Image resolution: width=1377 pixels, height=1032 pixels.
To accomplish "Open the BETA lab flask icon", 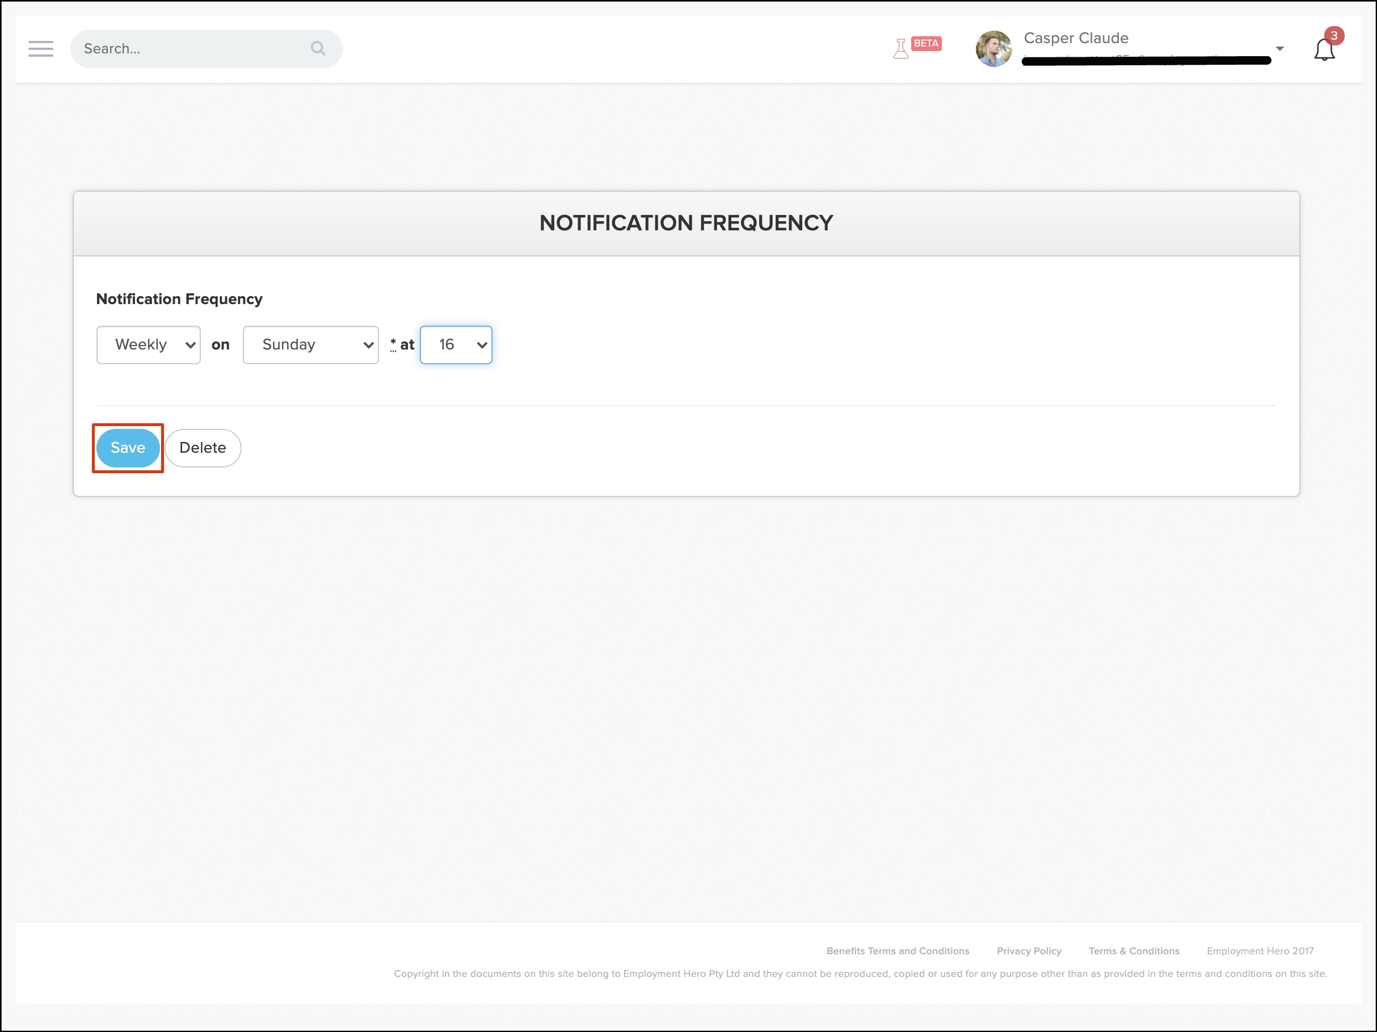I will pyautogui.click(x=902, y=49).
